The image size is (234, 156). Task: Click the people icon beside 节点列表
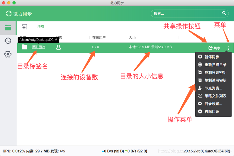[200, 88]
